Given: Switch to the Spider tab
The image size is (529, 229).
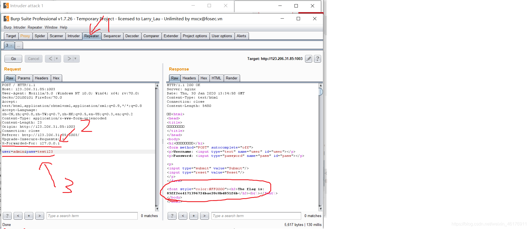Looking at the screenshot, I should 40,36.
